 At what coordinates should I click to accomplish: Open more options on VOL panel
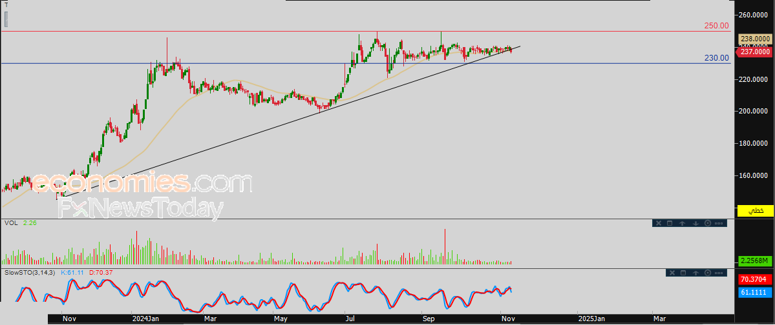pyautogui.click(x=719, y=223)
